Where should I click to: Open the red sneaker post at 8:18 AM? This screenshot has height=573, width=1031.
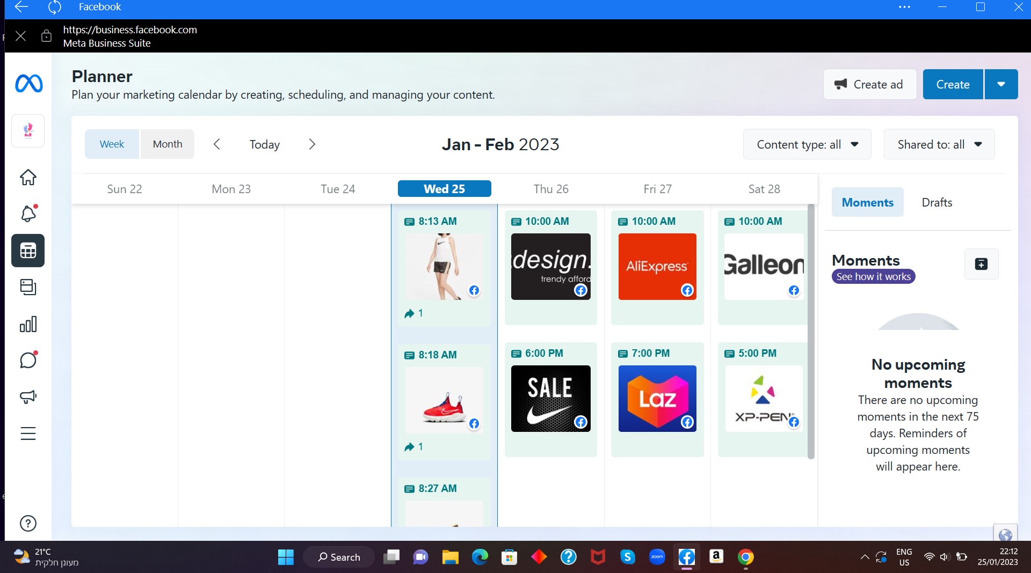click(x=444, y=400)
